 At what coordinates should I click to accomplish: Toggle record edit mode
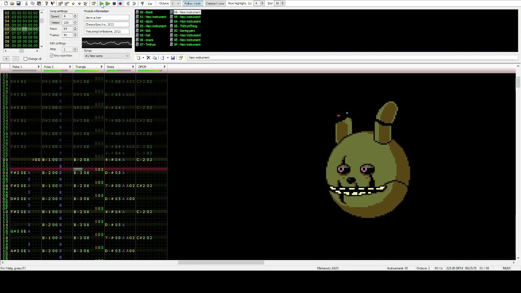tap(120, 3)
